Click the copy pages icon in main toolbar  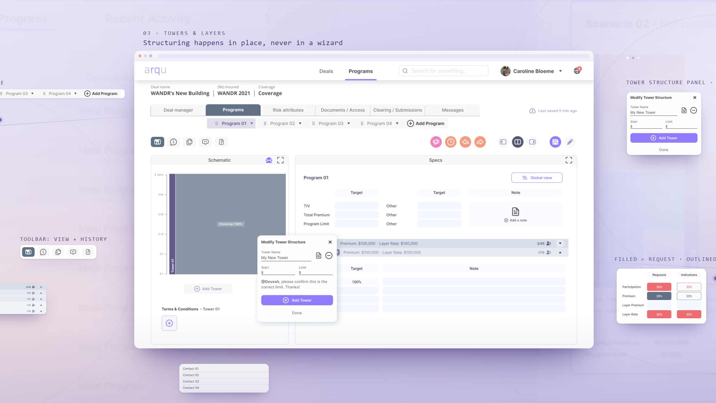pos(189,142)
